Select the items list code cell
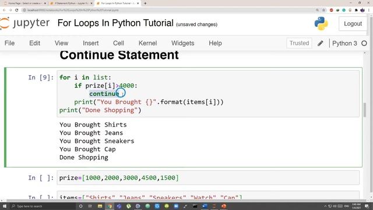Image resolution: width=373 pixels, height=210 pixels. click(208, 195)
